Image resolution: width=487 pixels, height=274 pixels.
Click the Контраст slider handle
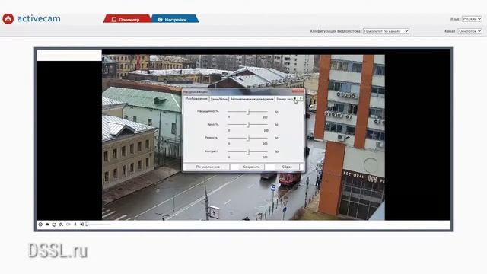point(248,151)
